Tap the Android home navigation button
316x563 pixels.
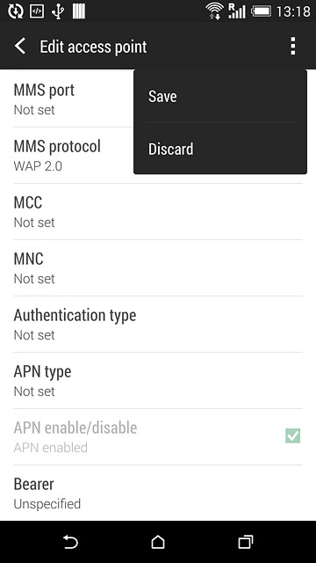158,542
